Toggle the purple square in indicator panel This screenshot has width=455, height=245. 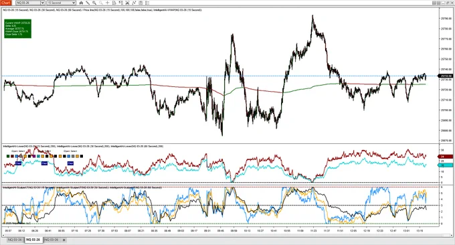pyautogui.click(x=34, y=156)
